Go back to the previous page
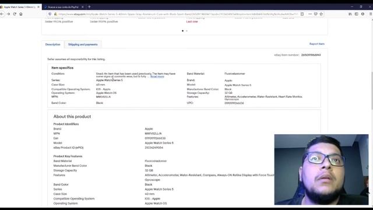Image resolution: width=373 pixels, height=210 pixels. pos(2,14)
